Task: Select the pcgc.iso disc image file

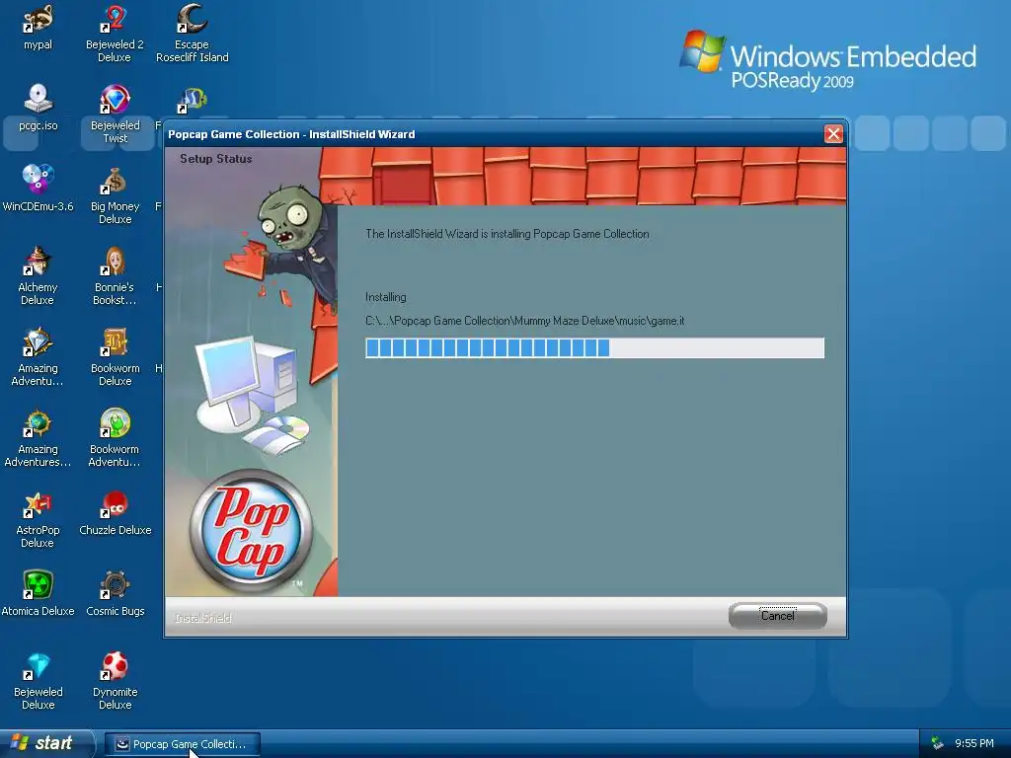Action: pos(39,107)
